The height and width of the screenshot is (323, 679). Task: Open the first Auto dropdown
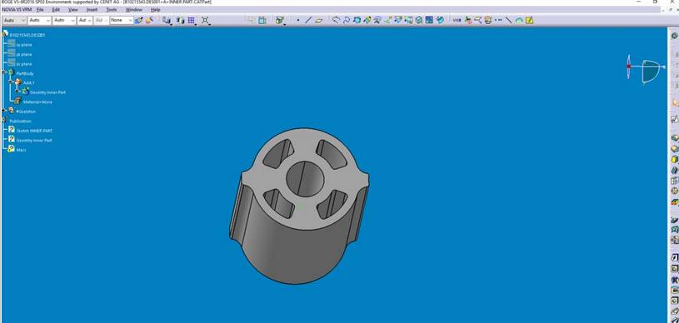coord(15,20)
